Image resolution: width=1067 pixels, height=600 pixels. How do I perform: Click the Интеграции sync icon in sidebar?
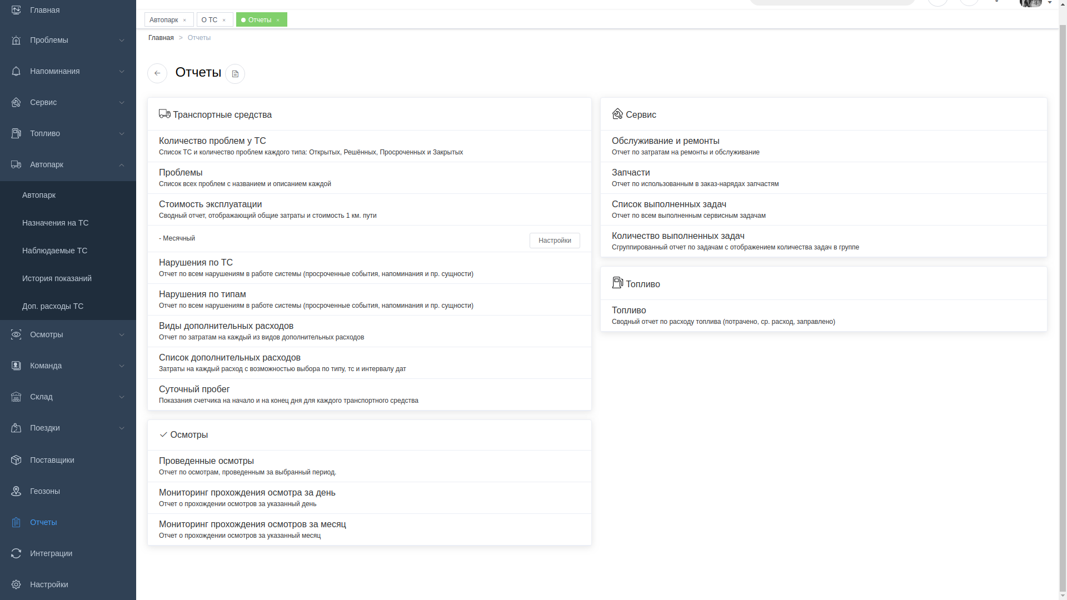coord(16,553)
